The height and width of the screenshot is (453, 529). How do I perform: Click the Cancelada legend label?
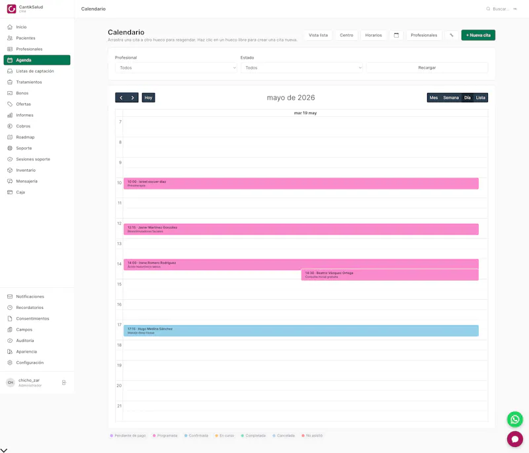(286, 435)
